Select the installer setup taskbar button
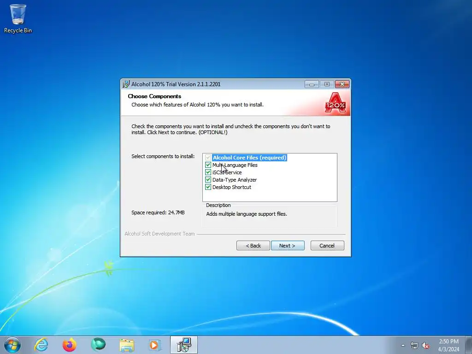 click(x=183, y=345)
